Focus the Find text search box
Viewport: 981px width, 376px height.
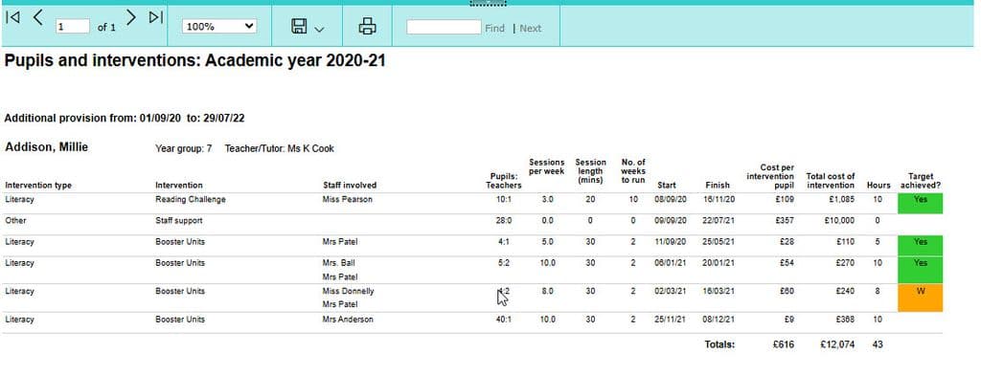444,27
